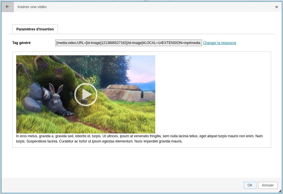Cancel with the Annuler button
283x194 pixels.
(x=268, y=185)
